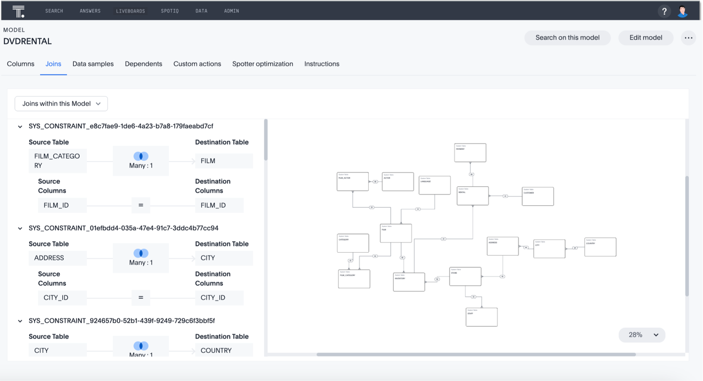Image resolution: width=703 pixels, height=381 pixels.
Task: Select the join icon between INVENTORY and STORE
Action: click(x=437, y=279)
